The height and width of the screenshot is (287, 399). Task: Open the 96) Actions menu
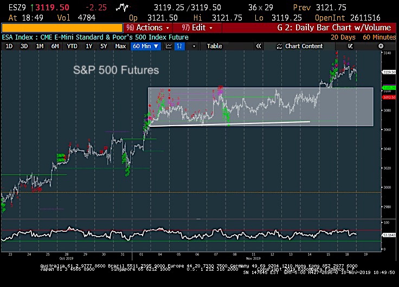[x=148, y=28]
